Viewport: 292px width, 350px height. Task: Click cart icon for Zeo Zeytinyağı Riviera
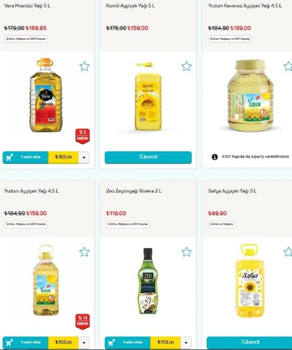click(112, 343)
